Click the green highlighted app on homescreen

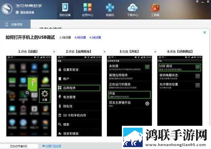click(x=32, y=84)
